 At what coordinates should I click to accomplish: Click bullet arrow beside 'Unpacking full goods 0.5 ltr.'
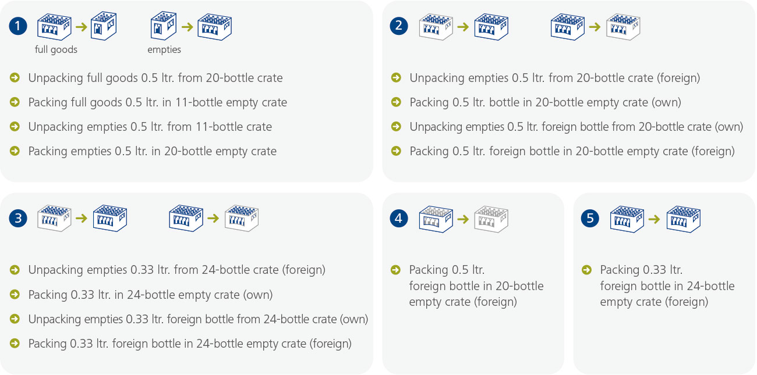pyautogui.click(x=15, y=77)
